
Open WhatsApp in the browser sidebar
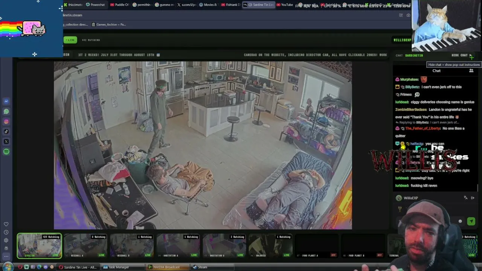pyautogui.click(x=6, y=111)
